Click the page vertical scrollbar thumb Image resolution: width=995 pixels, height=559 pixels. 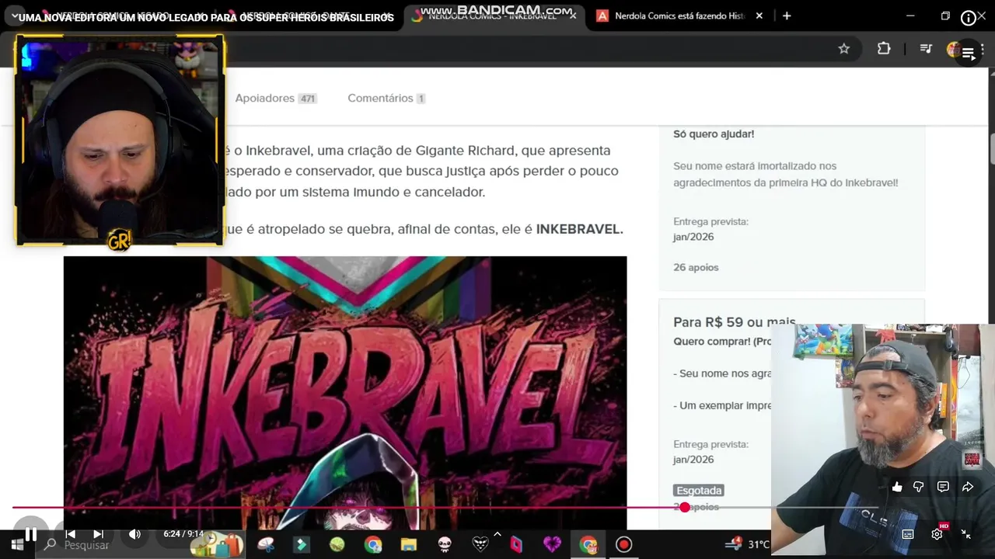tap(991, 148)
